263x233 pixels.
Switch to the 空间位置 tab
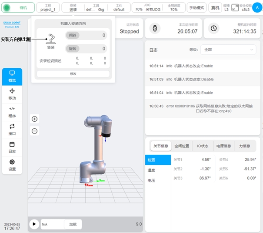click(x=182, y=146)
